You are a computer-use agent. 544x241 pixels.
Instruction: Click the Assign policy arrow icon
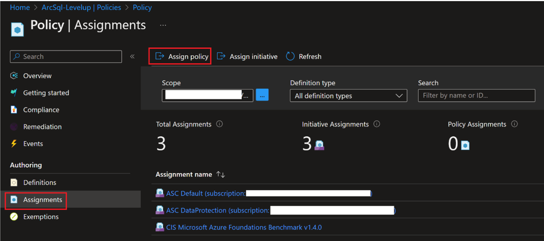(160, 56)
